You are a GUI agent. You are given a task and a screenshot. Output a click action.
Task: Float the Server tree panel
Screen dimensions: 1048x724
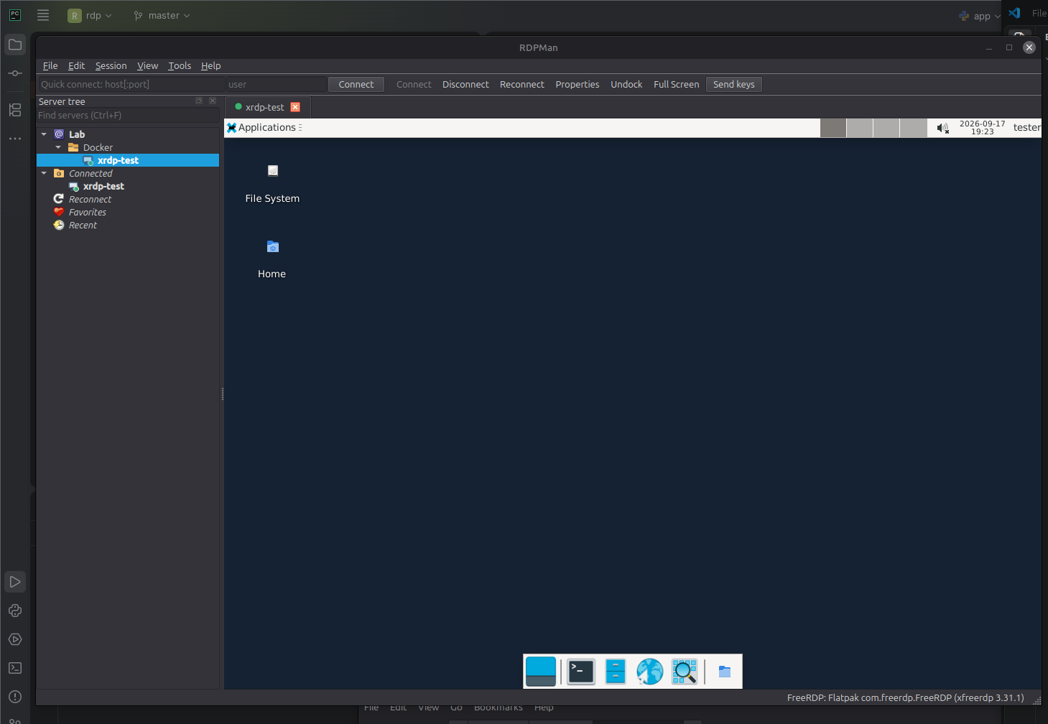(x=199, y=101)
